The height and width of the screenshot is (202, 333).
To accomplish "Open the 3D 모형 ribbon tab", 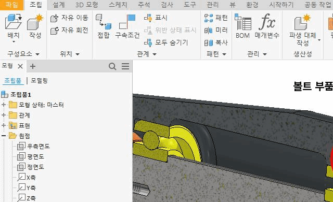I will [87, 5].
